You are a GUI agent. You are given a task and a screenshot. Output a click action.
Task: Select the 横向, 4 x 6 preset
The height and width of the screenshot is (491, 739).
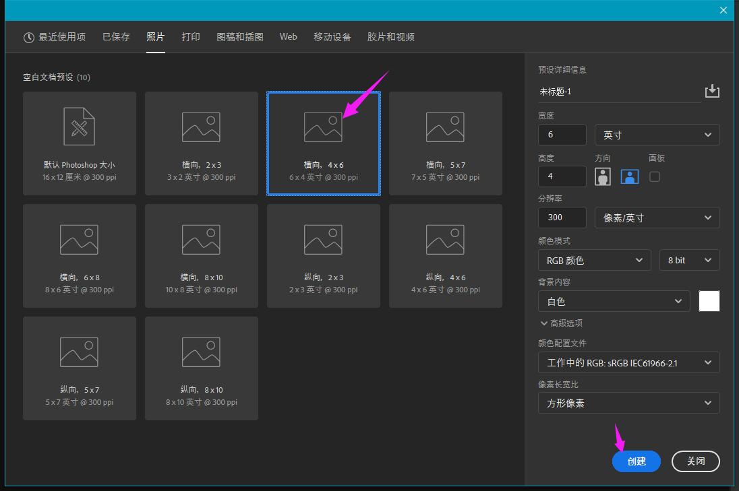click(324, 143)
